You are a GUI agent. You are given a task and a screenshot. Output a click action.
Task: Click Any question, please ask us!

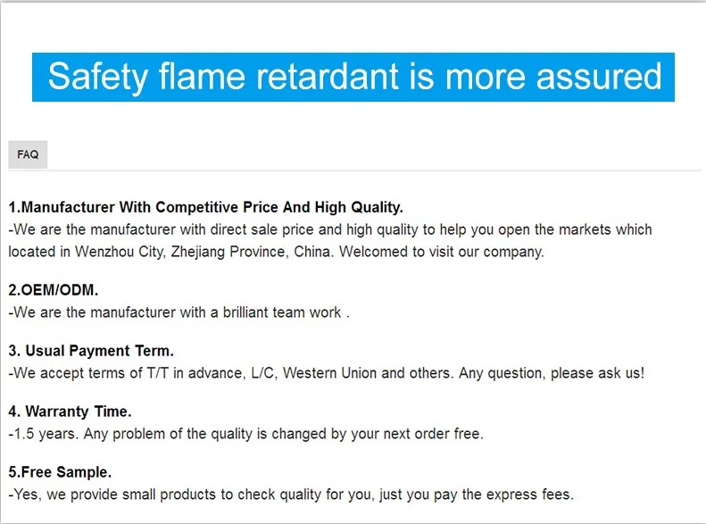coord(551,373)
